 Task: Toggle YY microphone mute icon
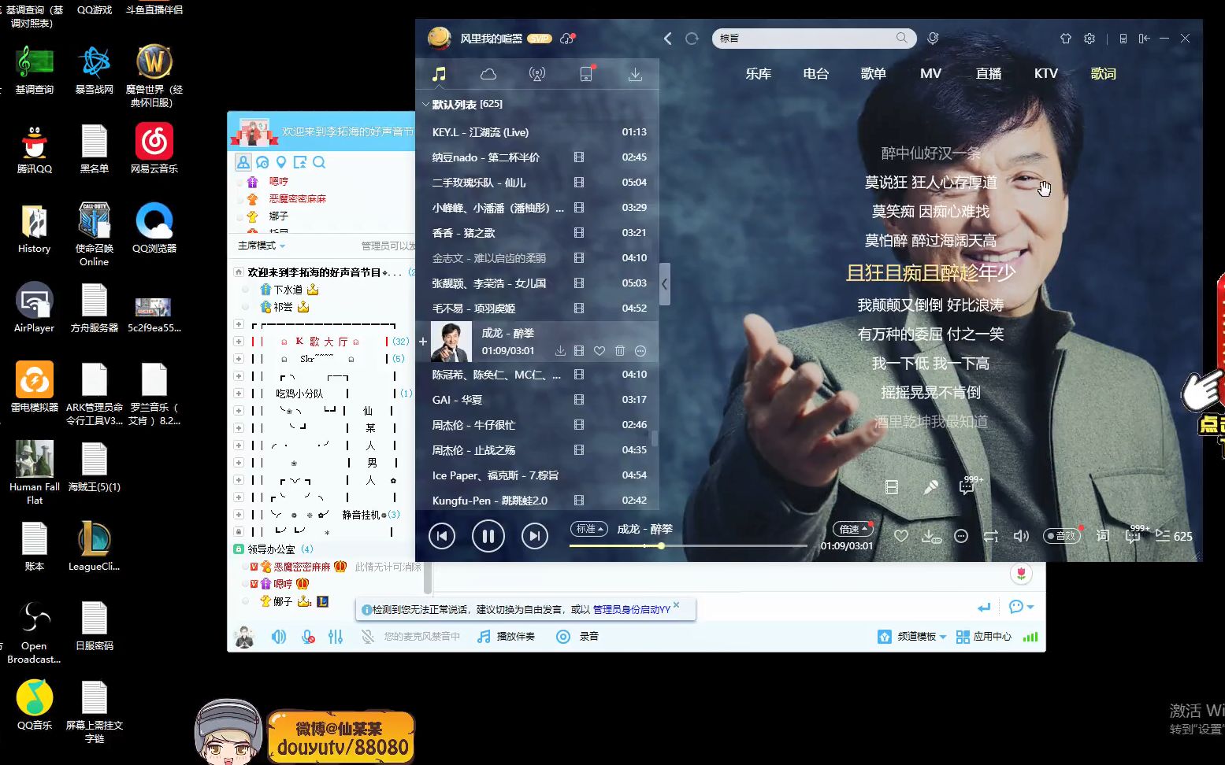308,637
